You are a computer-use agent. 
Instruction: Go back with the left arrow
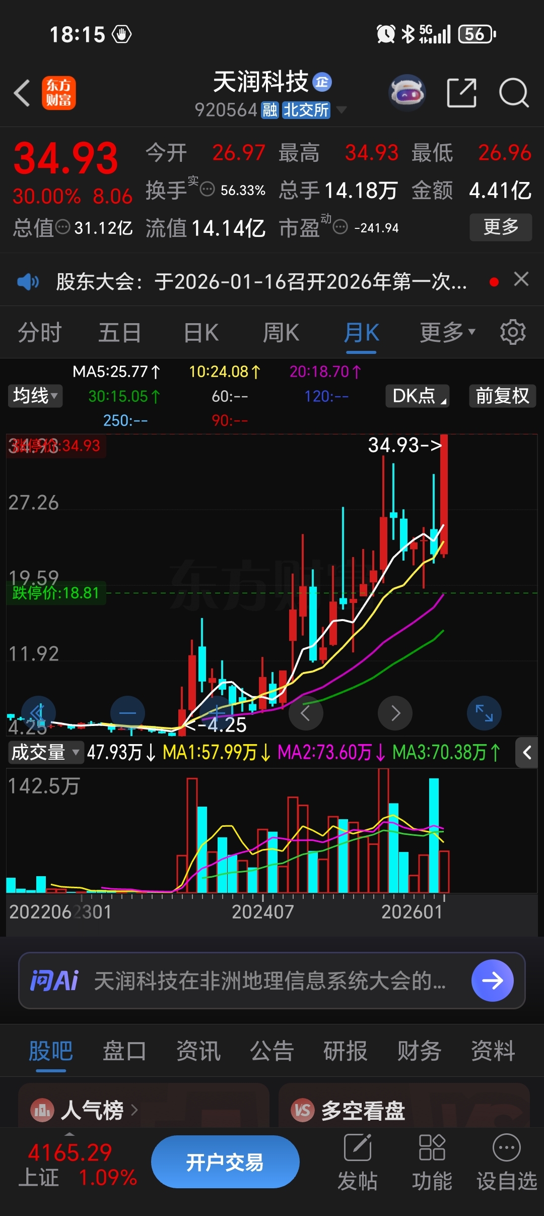click(22, 93)
